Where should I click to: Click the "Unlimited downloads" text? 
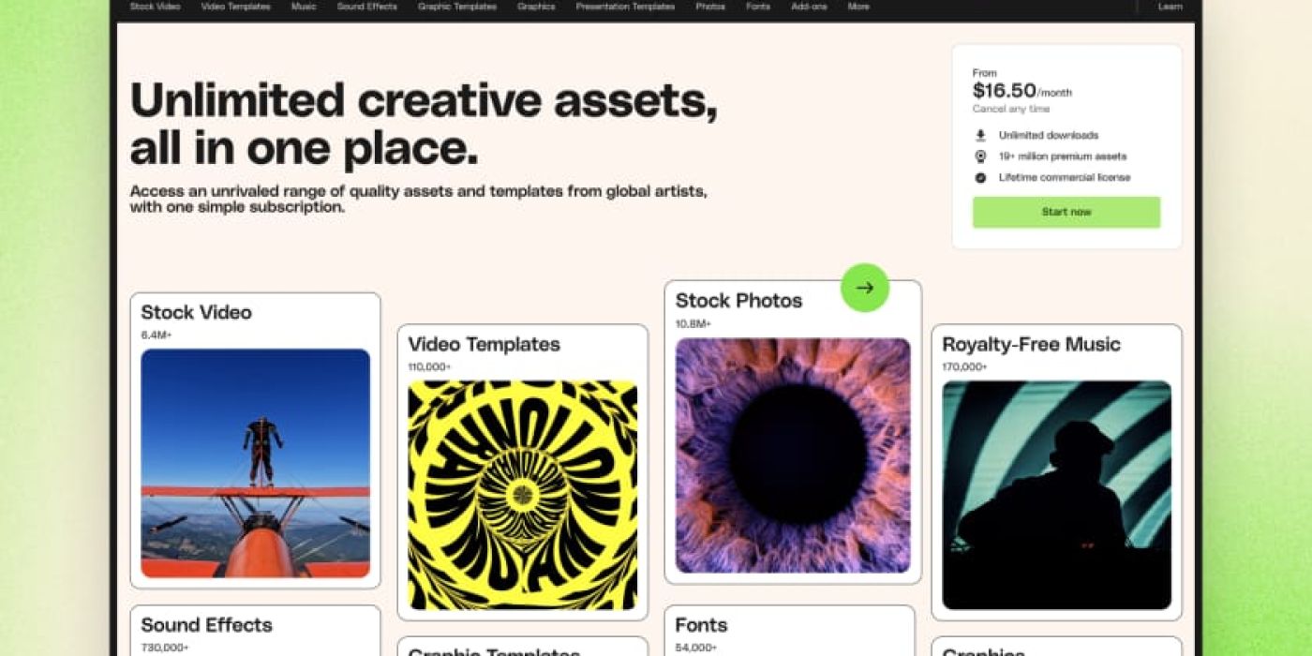(1049, 136)
